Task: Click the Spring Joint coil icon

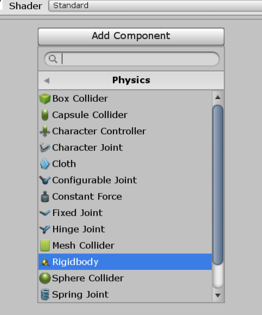Action: 45,294
